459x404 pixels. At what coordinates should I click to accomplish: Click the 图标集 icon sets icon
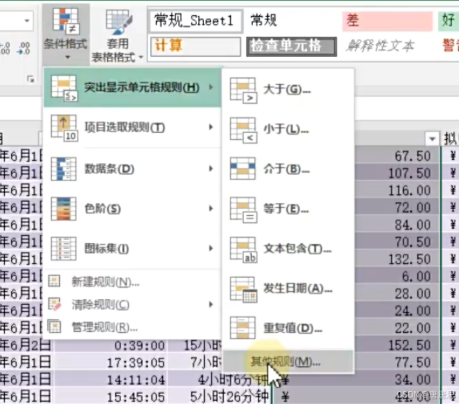(63, 249)
